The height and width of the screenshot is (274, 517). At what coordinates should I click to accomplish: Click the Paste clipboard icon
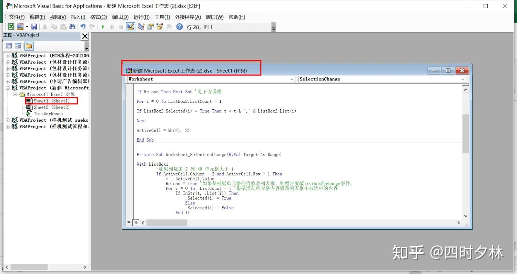(x=63, y=27)
